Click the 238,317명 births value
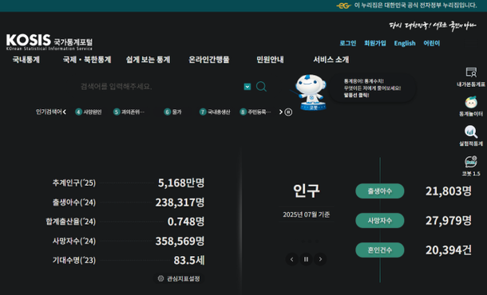487x295 pixels. click(x=180, y=203)
